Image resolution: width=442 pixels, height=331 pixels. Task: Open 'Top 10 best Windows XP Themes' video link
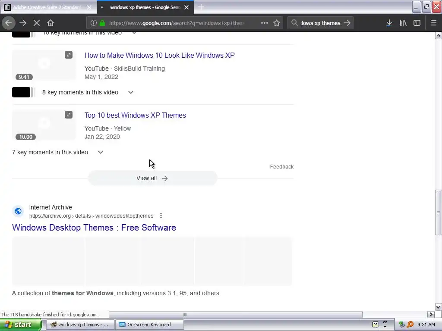pos(135,115)
